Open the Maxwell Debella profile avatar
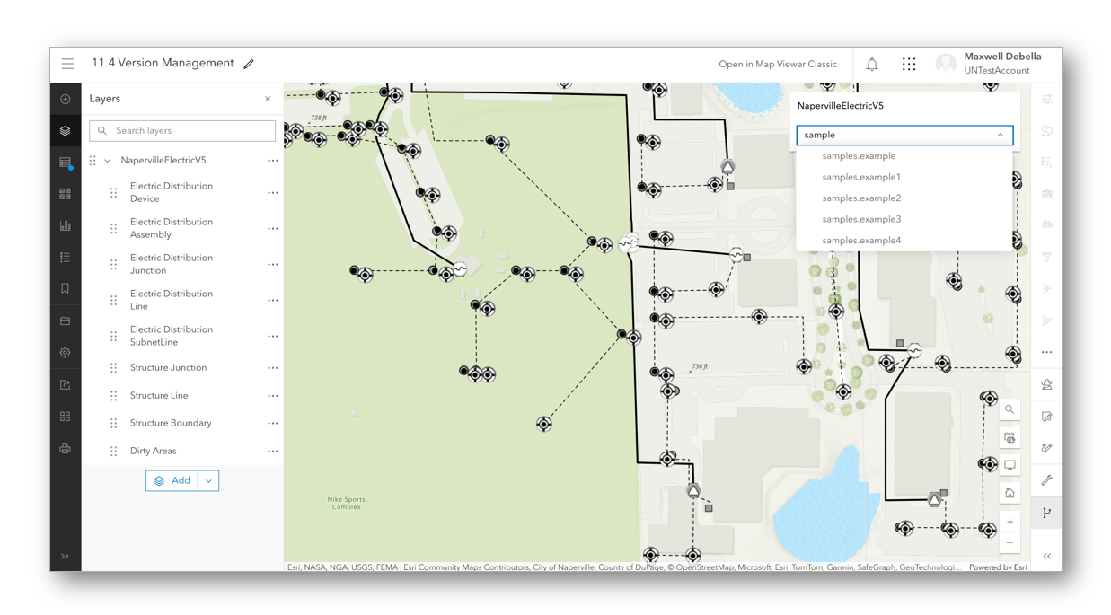Viewport: 1111px width, 615px height. pos(946,64)
